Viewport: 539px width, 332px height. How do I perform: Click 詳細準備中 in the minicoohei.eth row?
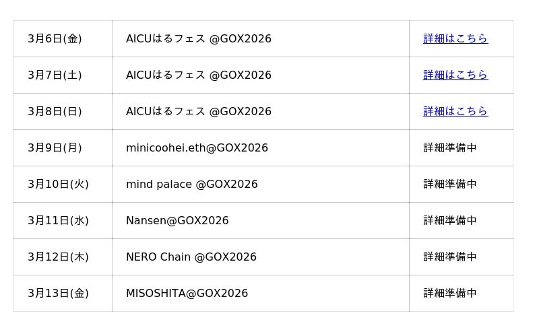pos(450,148)
